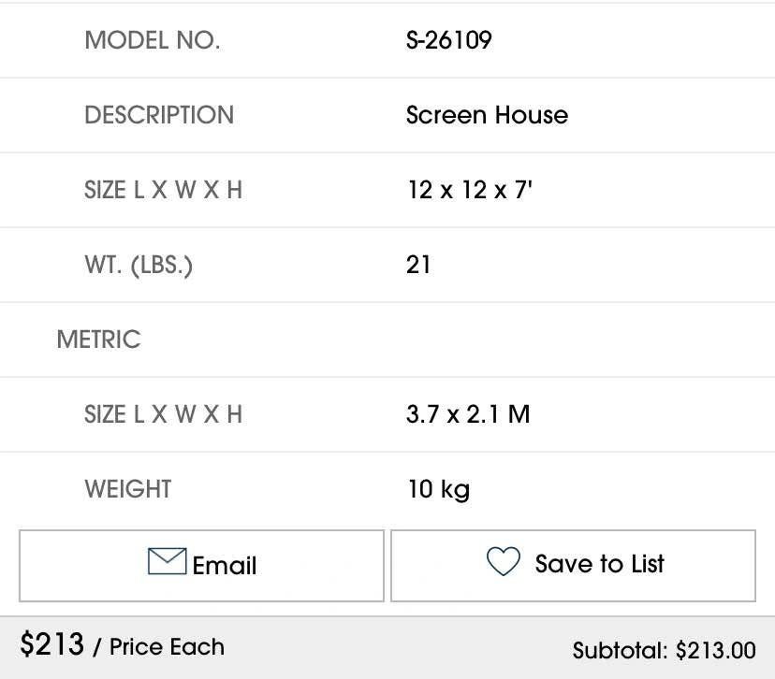Click the Price Each label
775x679 pixels.
click(167, 647)
